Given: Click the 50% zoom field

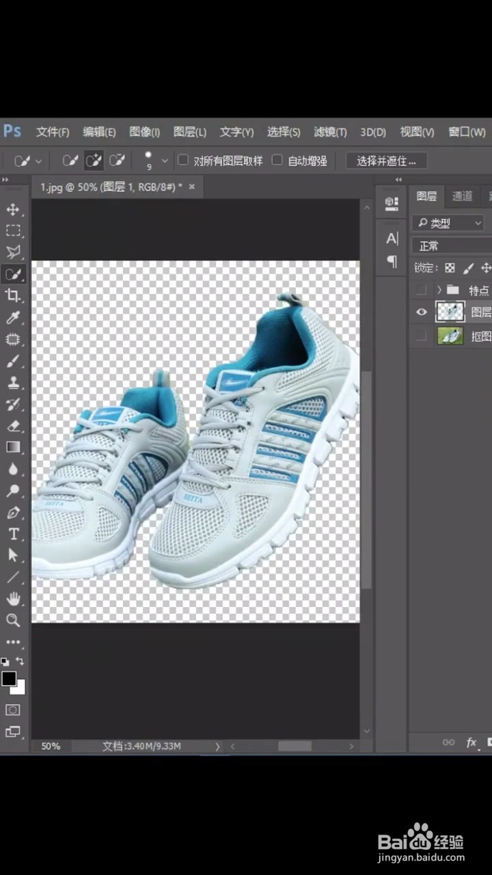Looking at the screenshot, I should pyautogui.click(x=51, y=746).
